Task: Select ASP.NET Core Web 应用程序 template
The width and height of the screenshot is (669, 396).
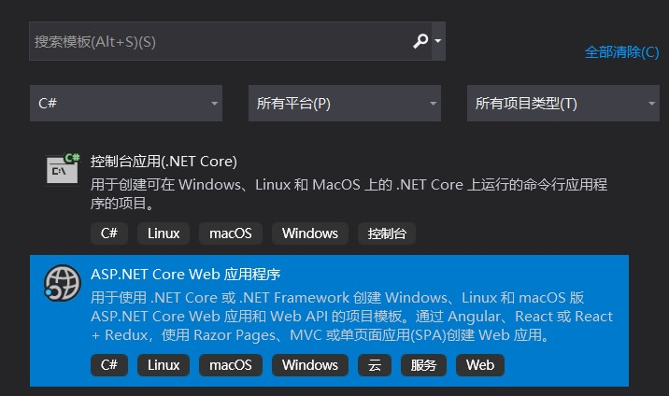Action: click(x=186, y=275)
